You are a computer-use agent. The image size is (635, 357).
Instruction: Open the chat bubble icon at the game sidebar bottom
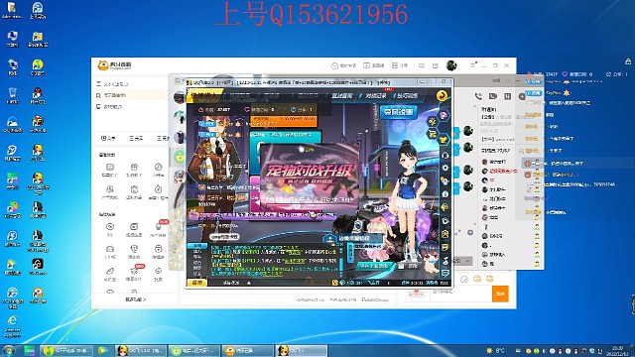(x=445, y=274)
